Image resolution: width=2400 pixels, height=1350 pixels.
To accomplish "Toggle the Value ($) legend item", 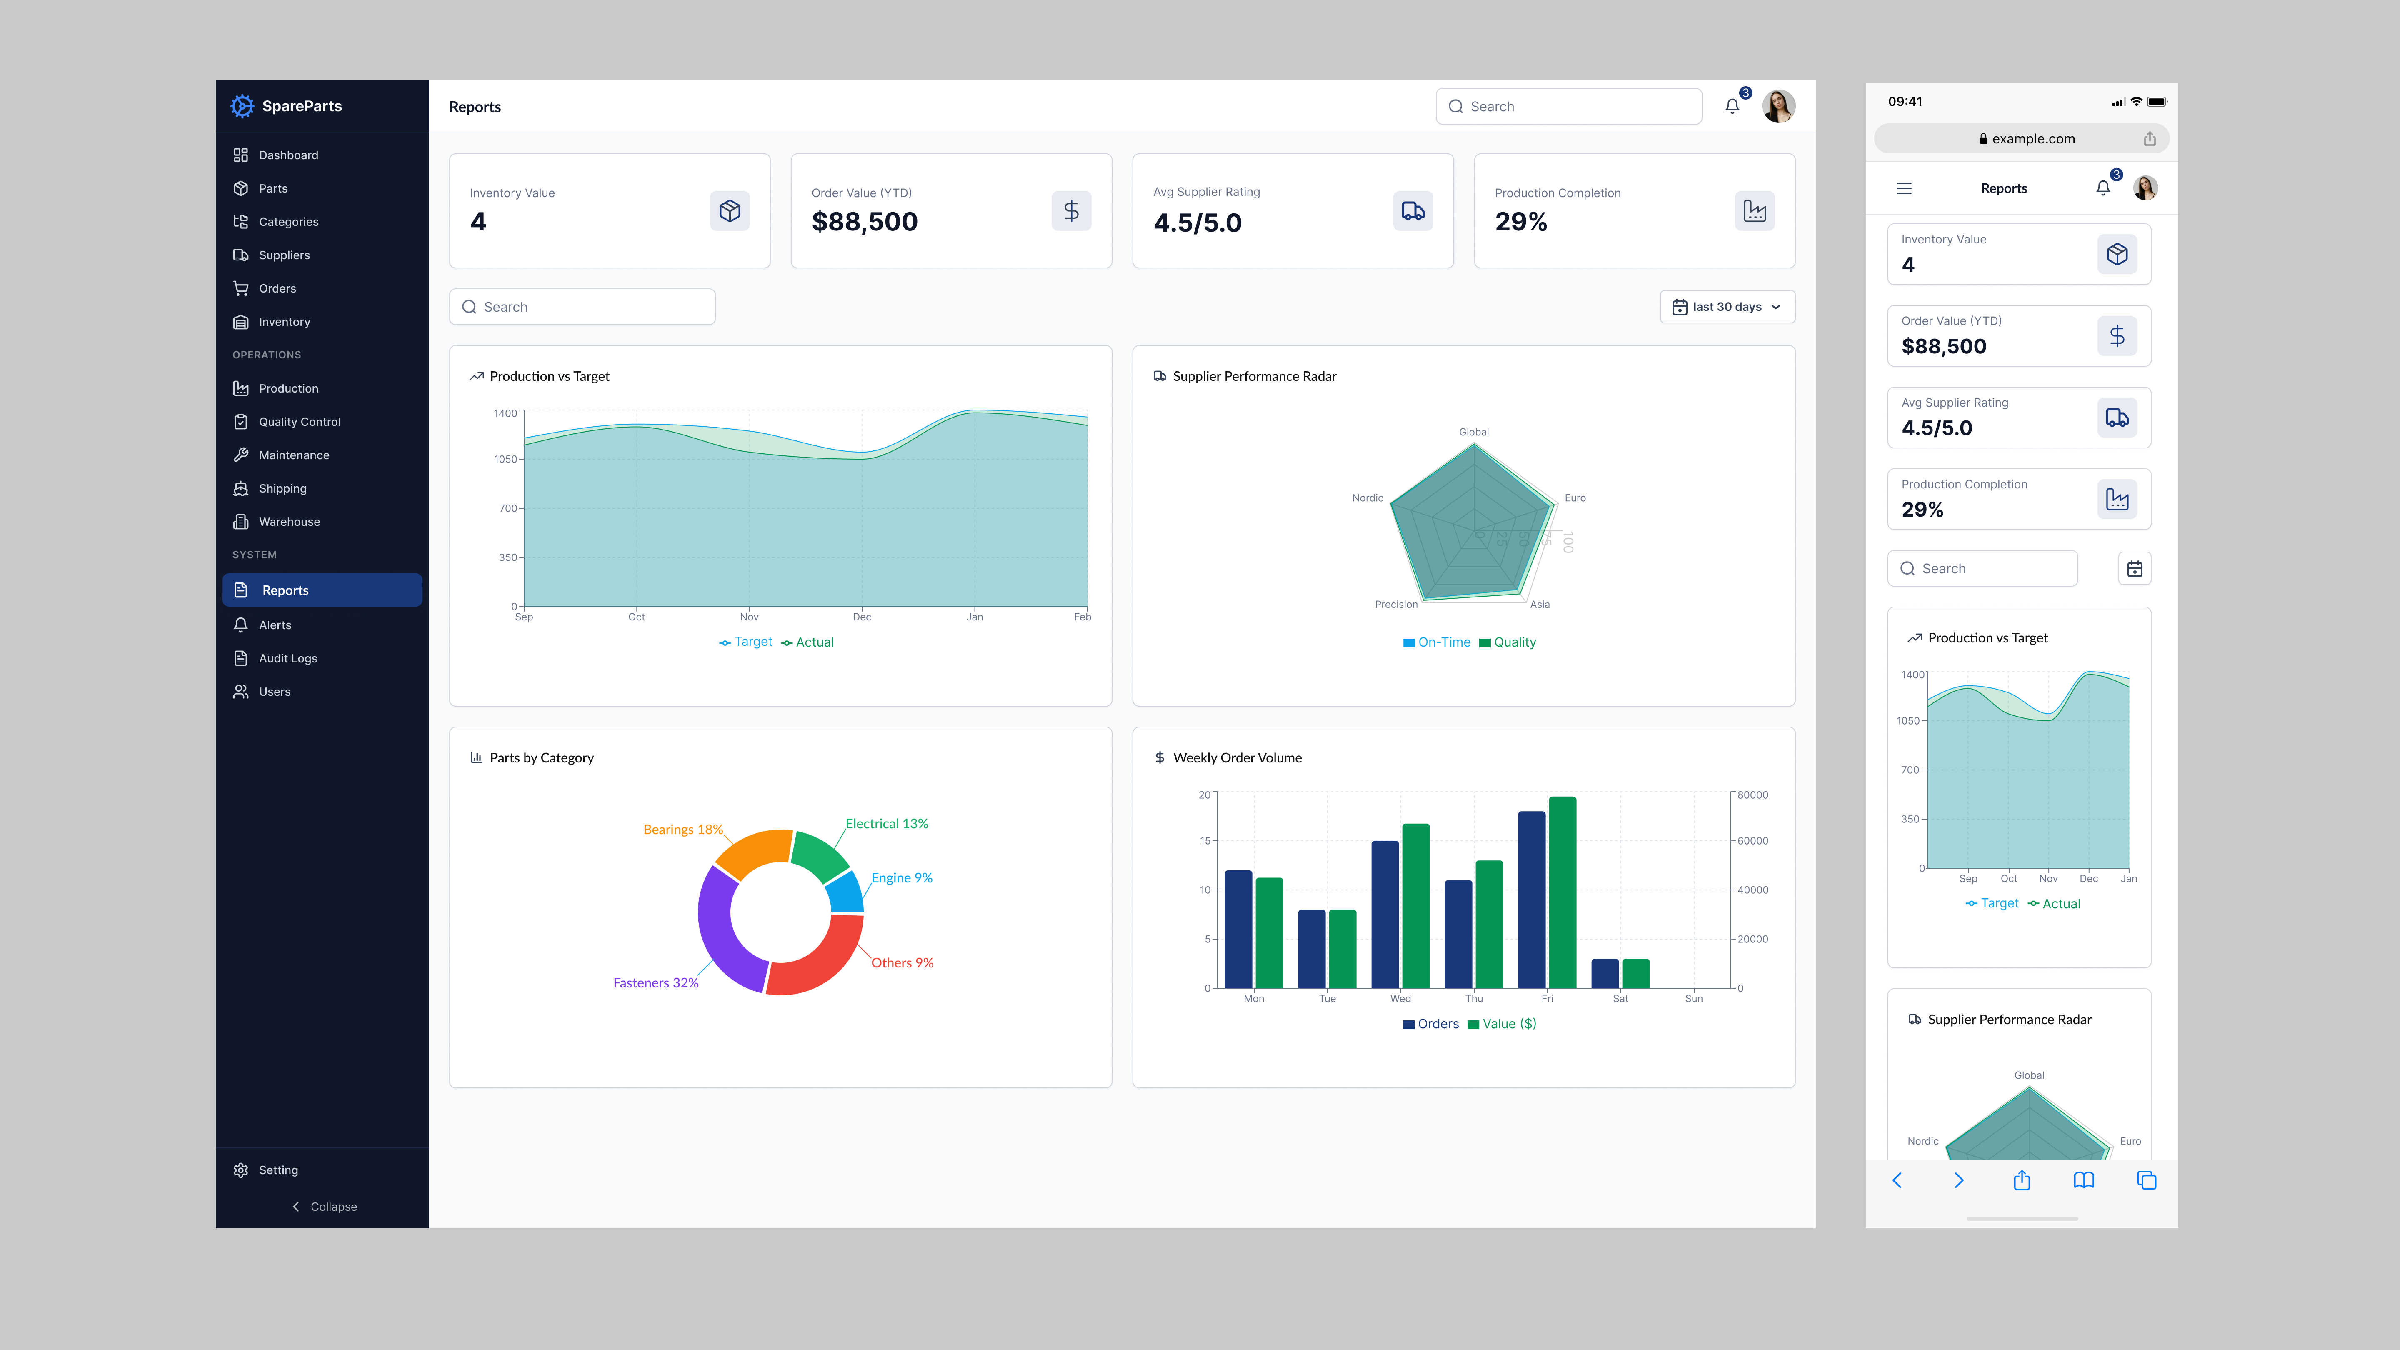I will coord(1502,1024).
